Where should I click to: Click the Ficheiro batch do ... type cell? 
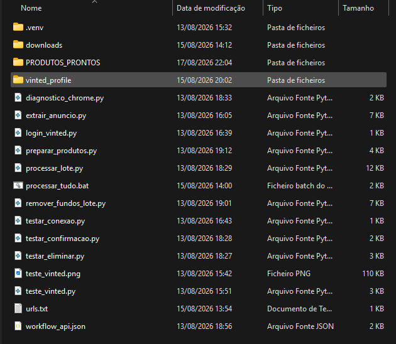(x=300, y=186)
